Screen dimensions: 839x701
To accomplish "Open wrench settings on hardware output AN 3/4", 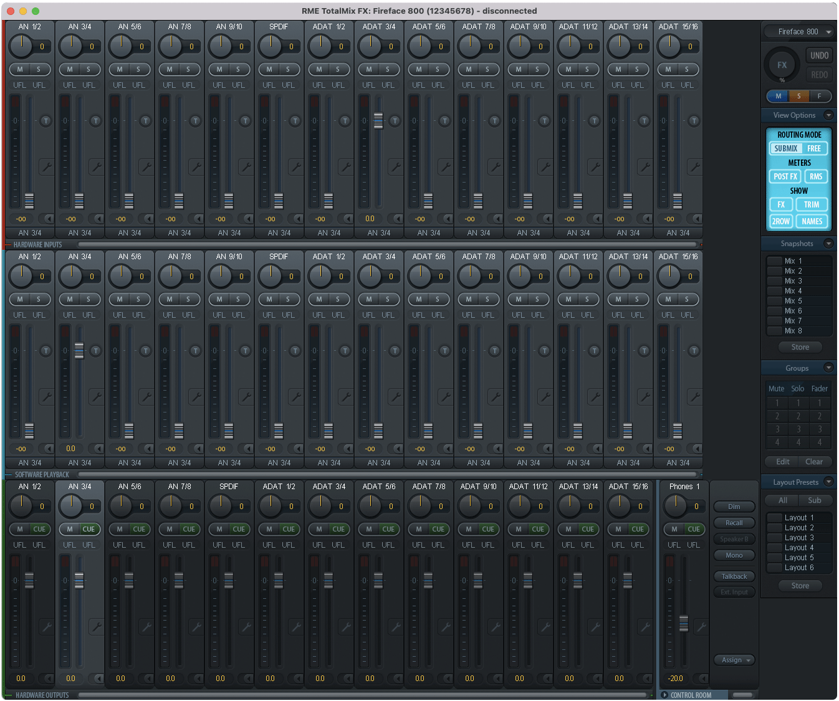I will point(96,626).
